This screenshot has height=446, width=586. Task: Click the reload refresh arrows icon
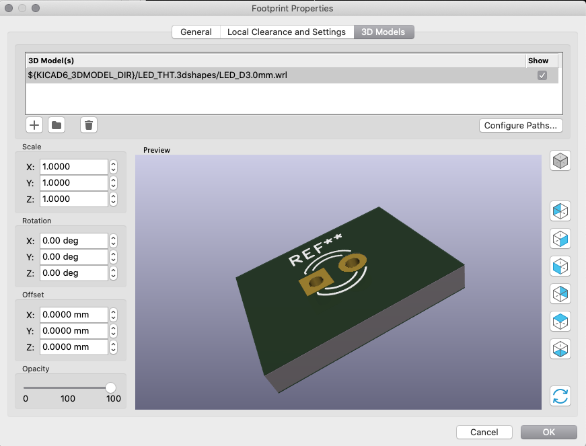[560, 396]
